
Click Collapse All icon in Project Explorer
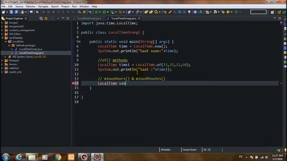click(x=41, y=18)
